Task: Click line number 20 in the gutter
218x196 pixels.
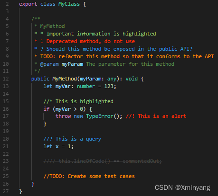Action: (x=6, y=139)
